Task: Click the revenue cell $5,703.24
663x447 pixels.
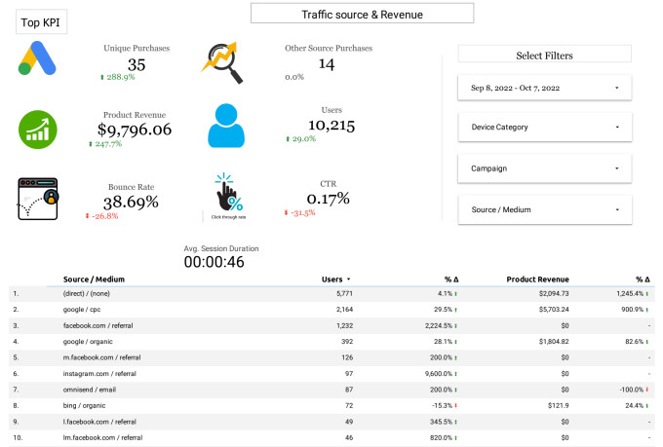Action: pyautogui.click(x=554, y=310)
